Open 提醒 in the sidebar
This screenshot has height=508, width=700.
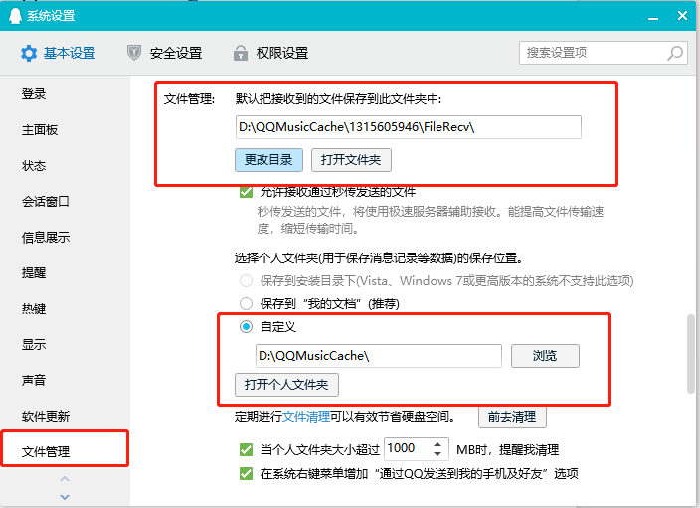click(34, 272)
